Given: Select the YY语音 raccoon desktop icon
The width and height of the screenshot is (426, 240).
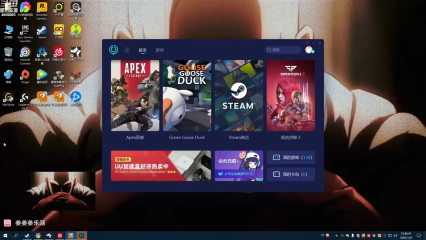Looking at the screenshot, I should [59, 31].
